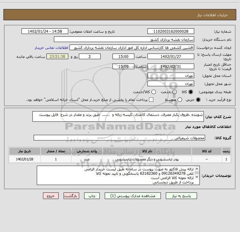The width and height of the screenshot is (240, 232).
Task: Click the گروه کالا field محصولات شیمیائی
Action: 119,138
